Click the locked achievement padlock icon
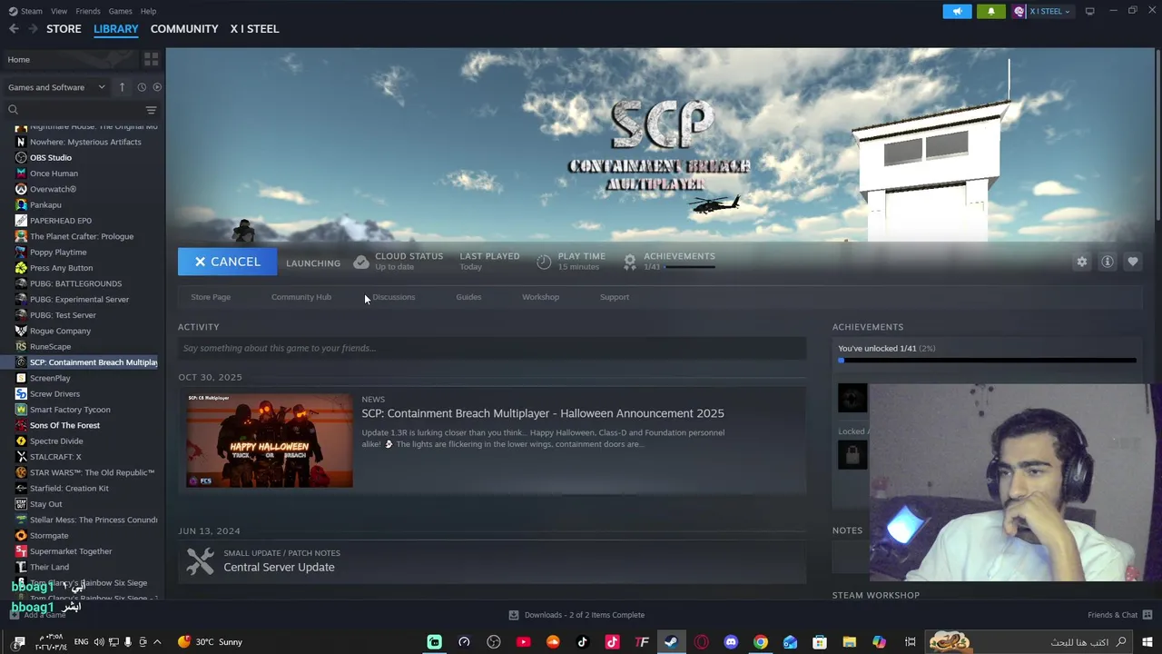This screenshot has height=654, width=1162. pos(852,454)
